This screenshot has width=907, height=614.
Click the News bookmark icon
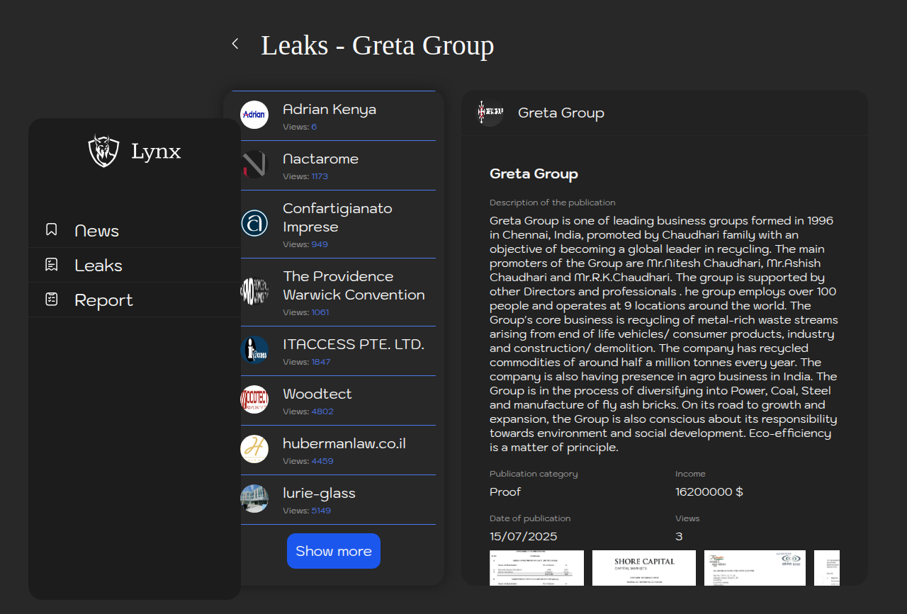coord(51,229)
